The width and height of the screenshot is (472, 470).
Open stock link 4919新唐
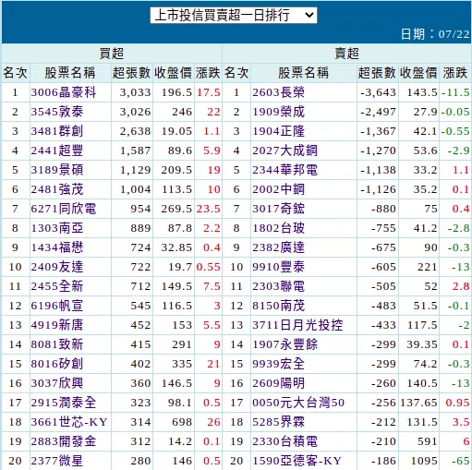57,325
